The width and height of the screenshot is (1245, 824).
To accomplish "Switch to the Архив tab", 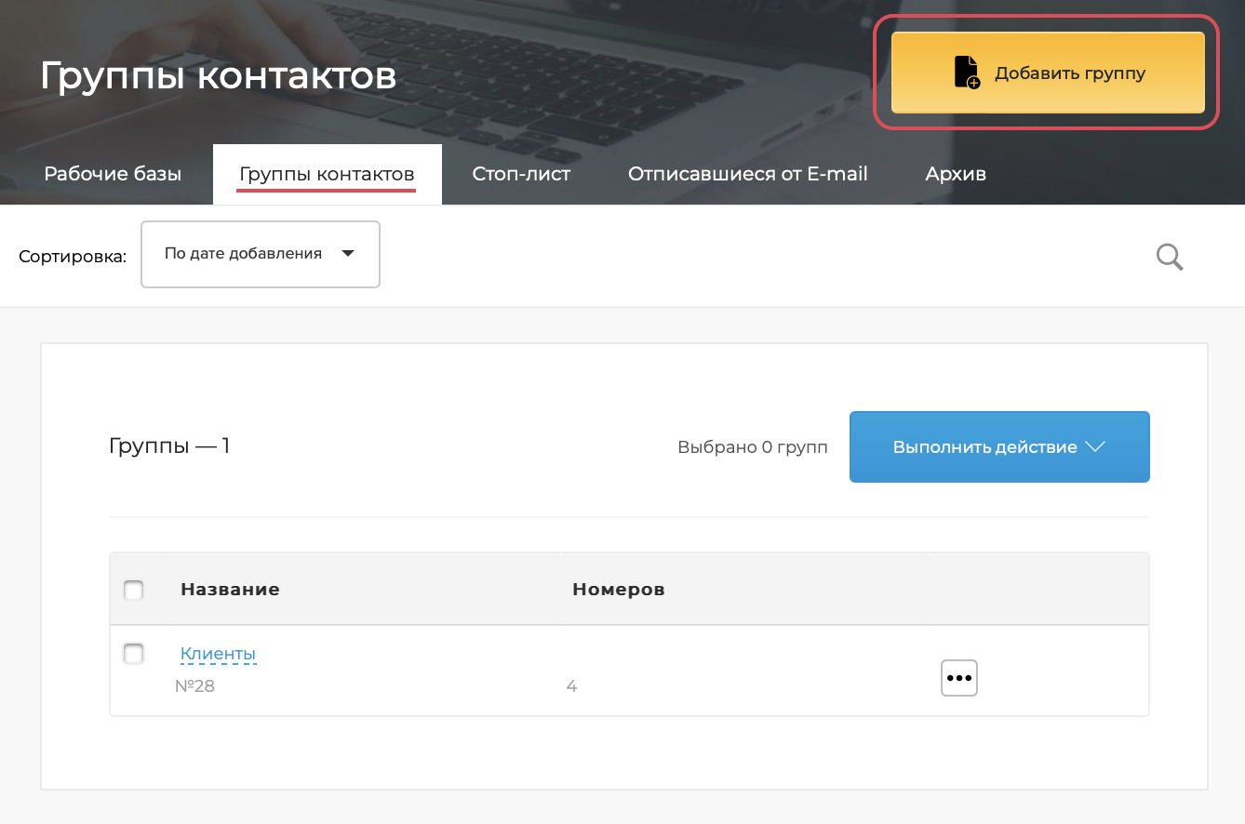I will pyautogui.click(x=956, y=174).
